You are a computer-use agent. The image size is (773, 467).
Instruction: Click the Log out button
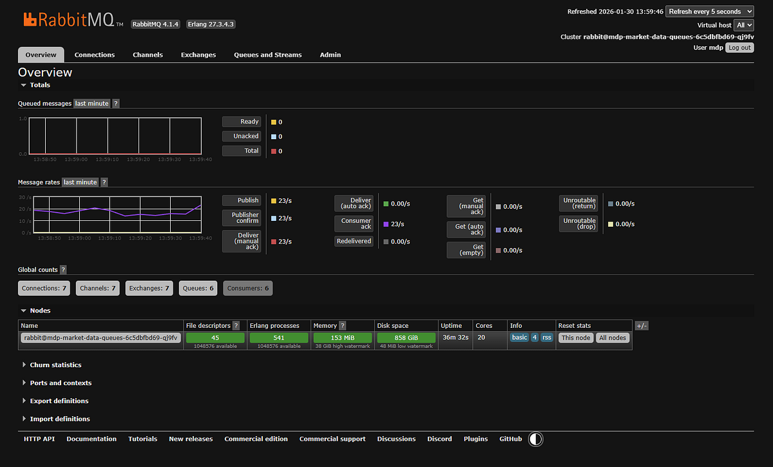coord(740,48)
